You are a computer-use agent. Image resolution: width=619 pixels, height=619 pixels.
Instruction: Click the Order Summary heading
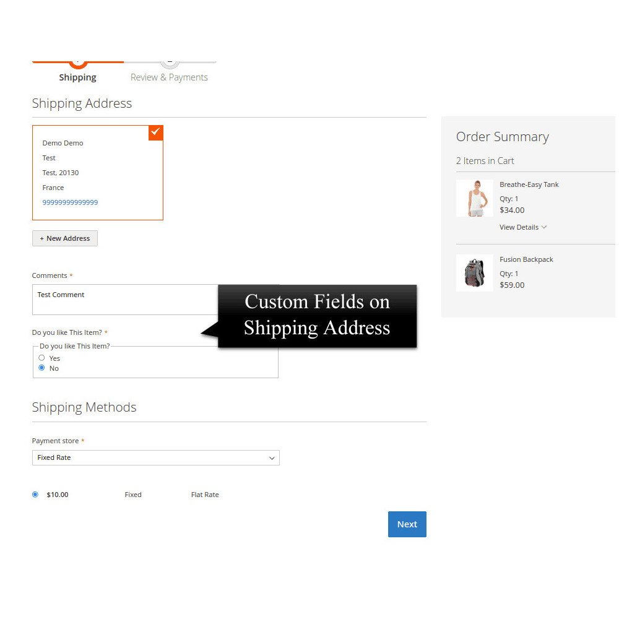point(503,137)
